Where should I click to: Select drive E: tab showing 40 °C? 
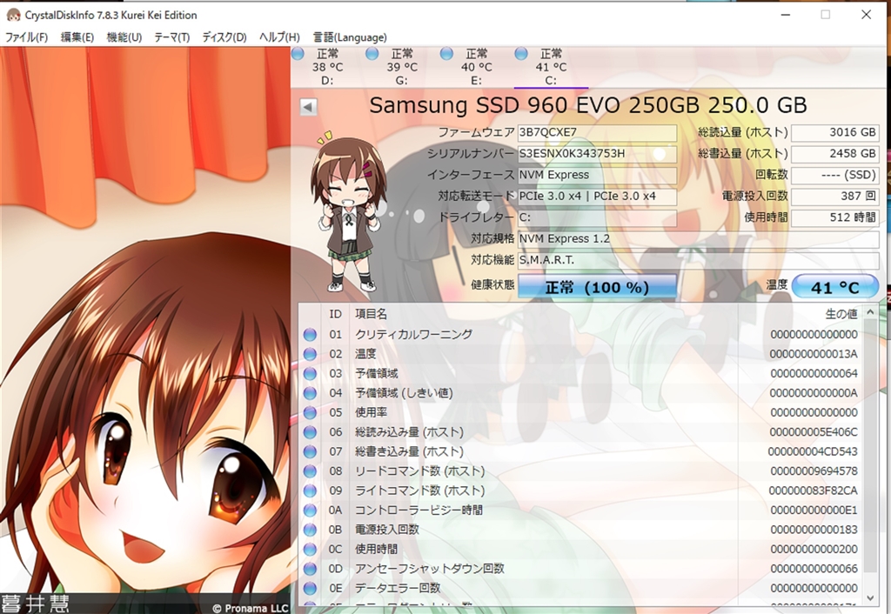tap(476, 67)
